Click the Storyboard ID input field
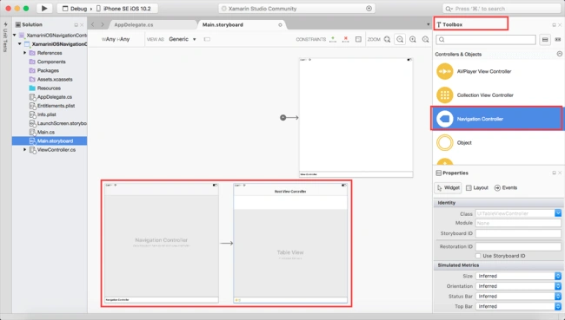Screen dimensions: 565x320 pyautogui.click(x=518, y=233)
